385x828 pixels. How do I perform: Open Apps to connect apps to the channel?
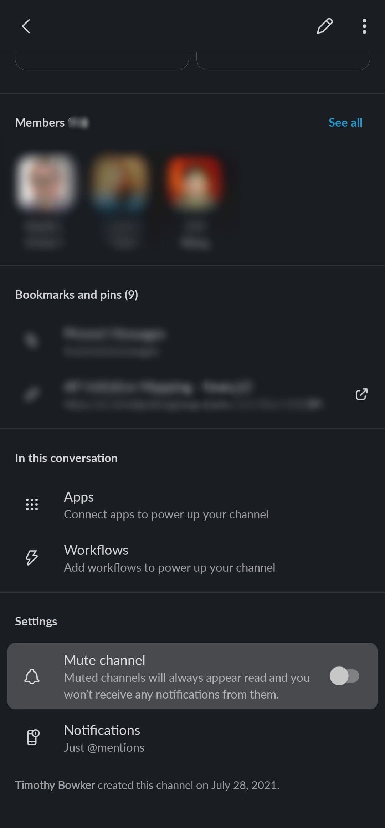click(166, 505)
